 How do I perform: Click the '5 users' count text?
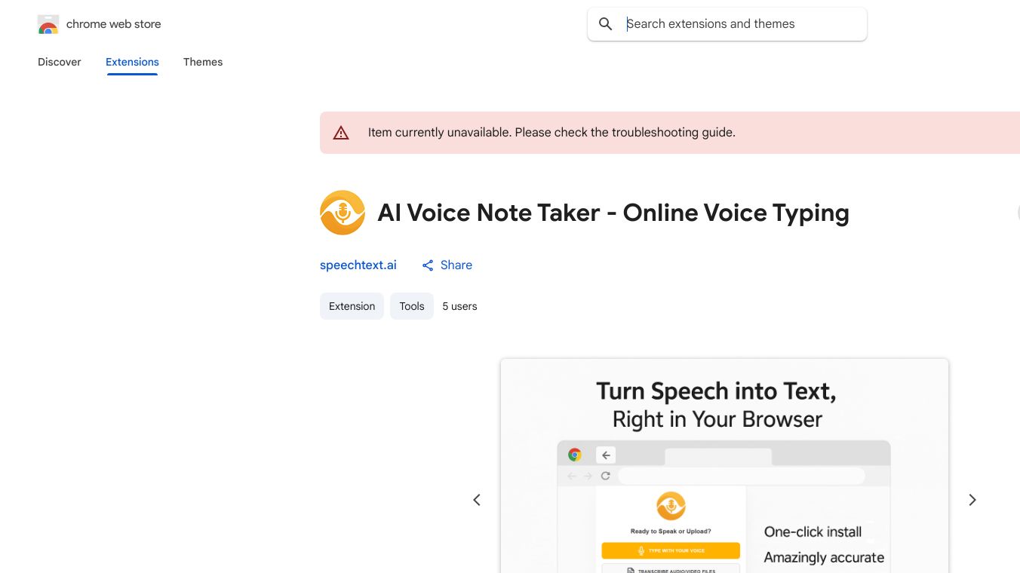click(459, 306)
